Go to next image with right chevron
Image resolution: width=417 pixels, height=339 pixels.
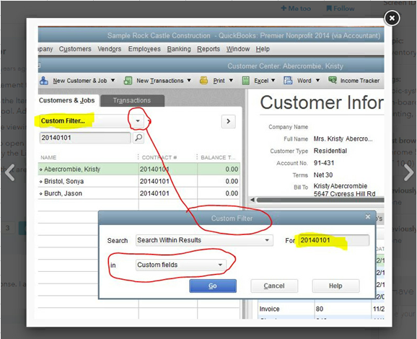tap(409, 172)
